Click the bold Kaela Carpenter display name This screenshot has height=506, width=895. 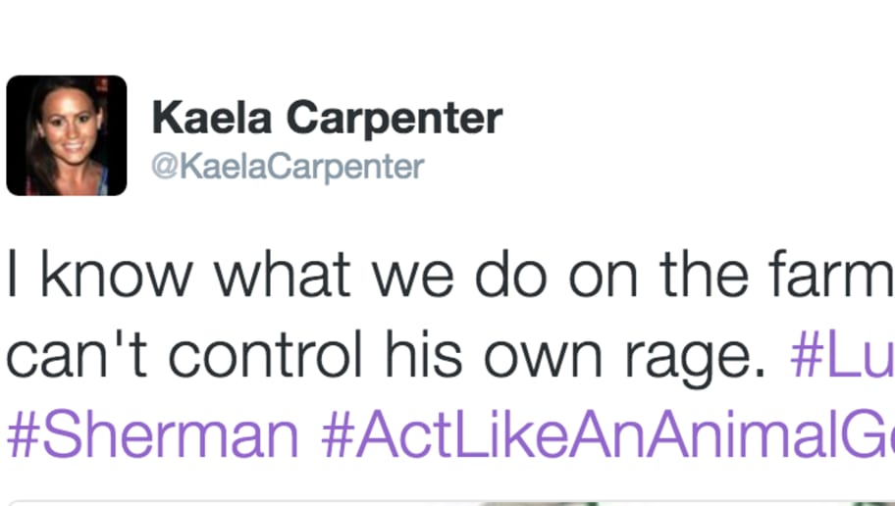click(327, 118)
